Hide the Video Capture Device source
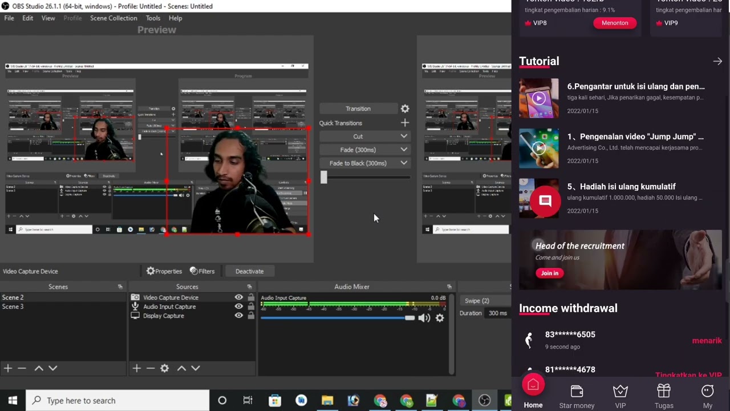The image size is (730, 411). [239, 297]
